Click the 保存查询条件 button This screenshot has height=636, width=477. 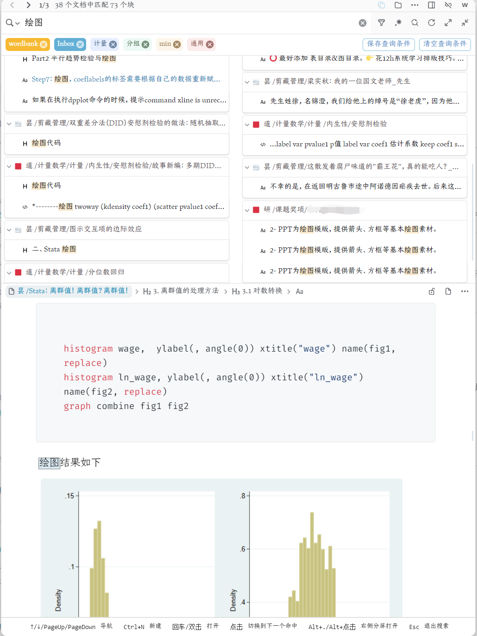(389, 44)
